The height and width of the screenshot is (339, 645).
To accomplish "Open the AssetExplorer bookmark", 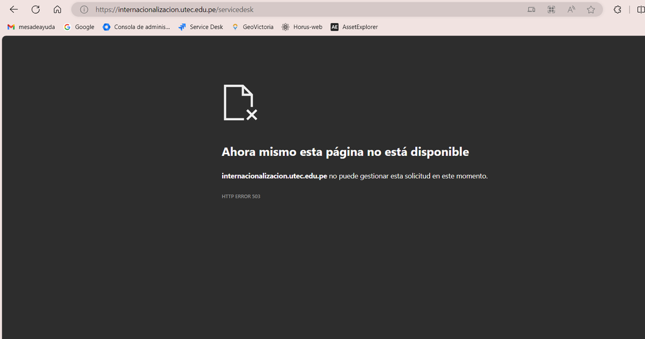I will pyautogui.click(x=354, y=27).
